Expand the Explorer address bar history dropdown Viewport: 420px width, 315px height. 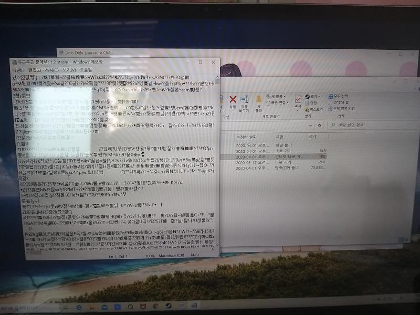click(x=310, y=125)
